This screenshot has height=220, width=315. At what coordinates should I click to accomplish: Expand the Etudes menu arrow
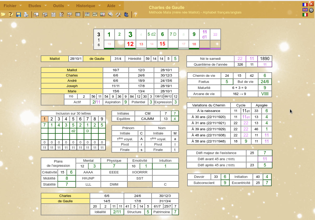tap(45, 5)
